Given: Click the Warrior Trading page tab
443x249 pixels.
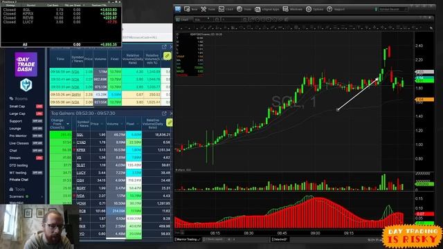Looking at the screenshot, I should pos(188,239).
